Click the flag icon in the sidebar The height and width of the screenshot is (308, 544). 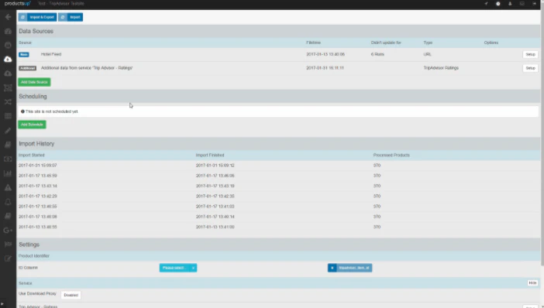click(x=8, y=245)
